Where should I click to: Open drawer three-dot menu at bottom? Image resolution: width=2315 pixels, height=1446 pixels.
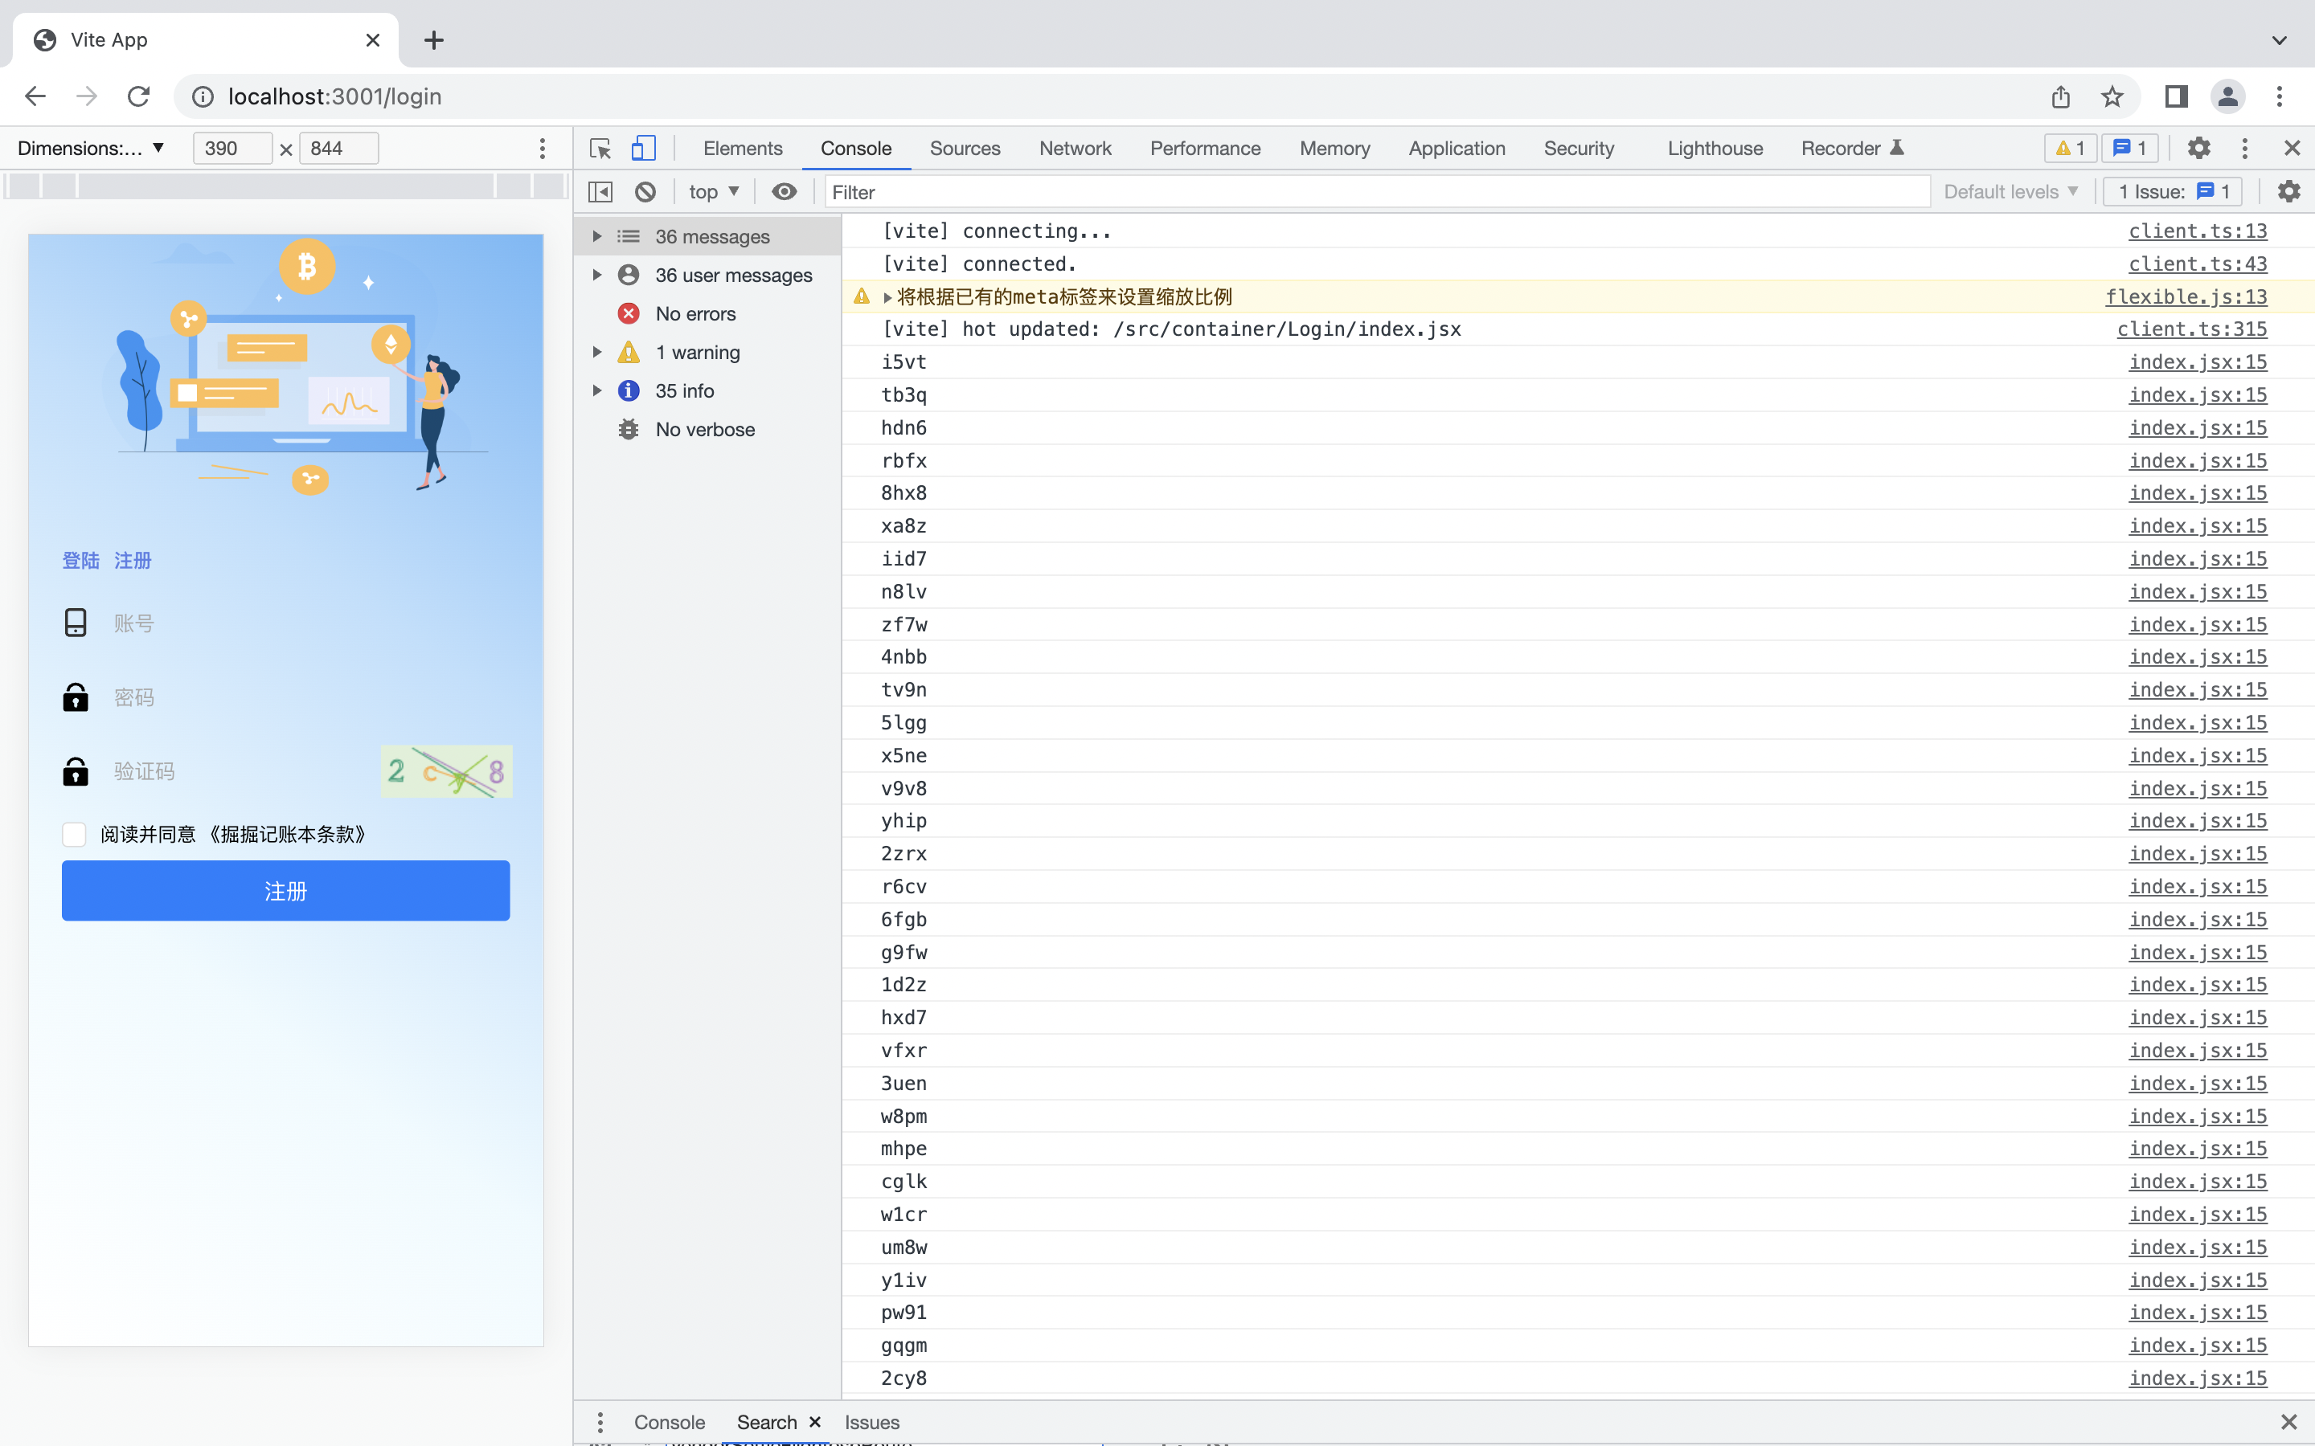pos(600,1422)
